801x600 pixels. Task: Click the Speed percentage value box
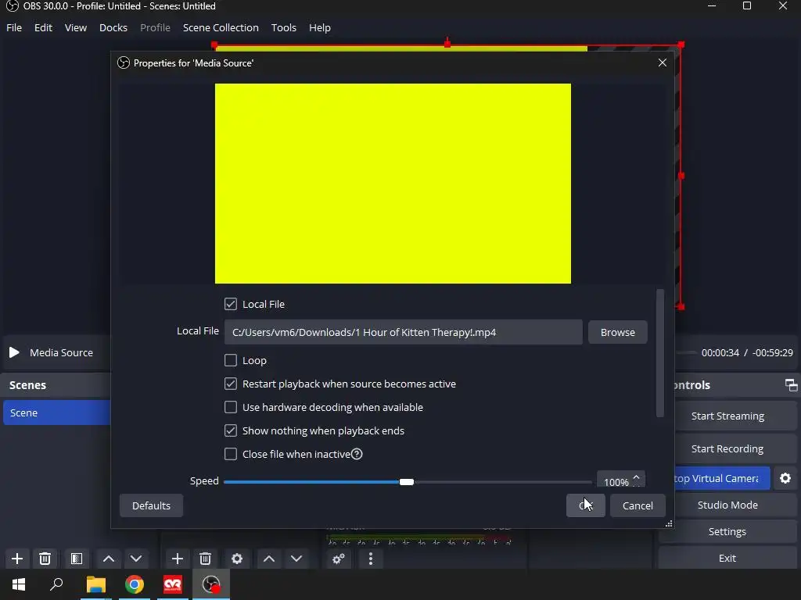(615, 481)
